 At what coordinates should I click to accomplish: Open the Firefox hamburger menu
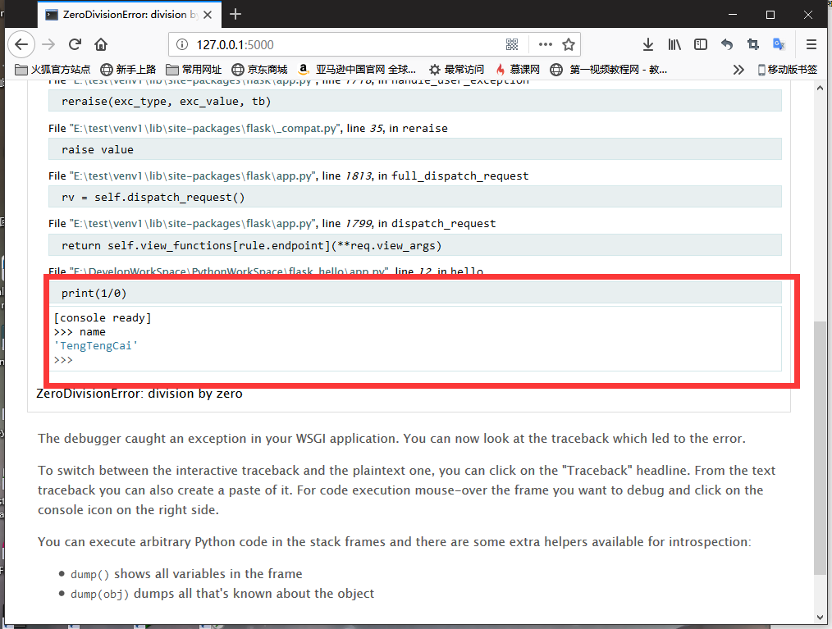click(811, 44)
